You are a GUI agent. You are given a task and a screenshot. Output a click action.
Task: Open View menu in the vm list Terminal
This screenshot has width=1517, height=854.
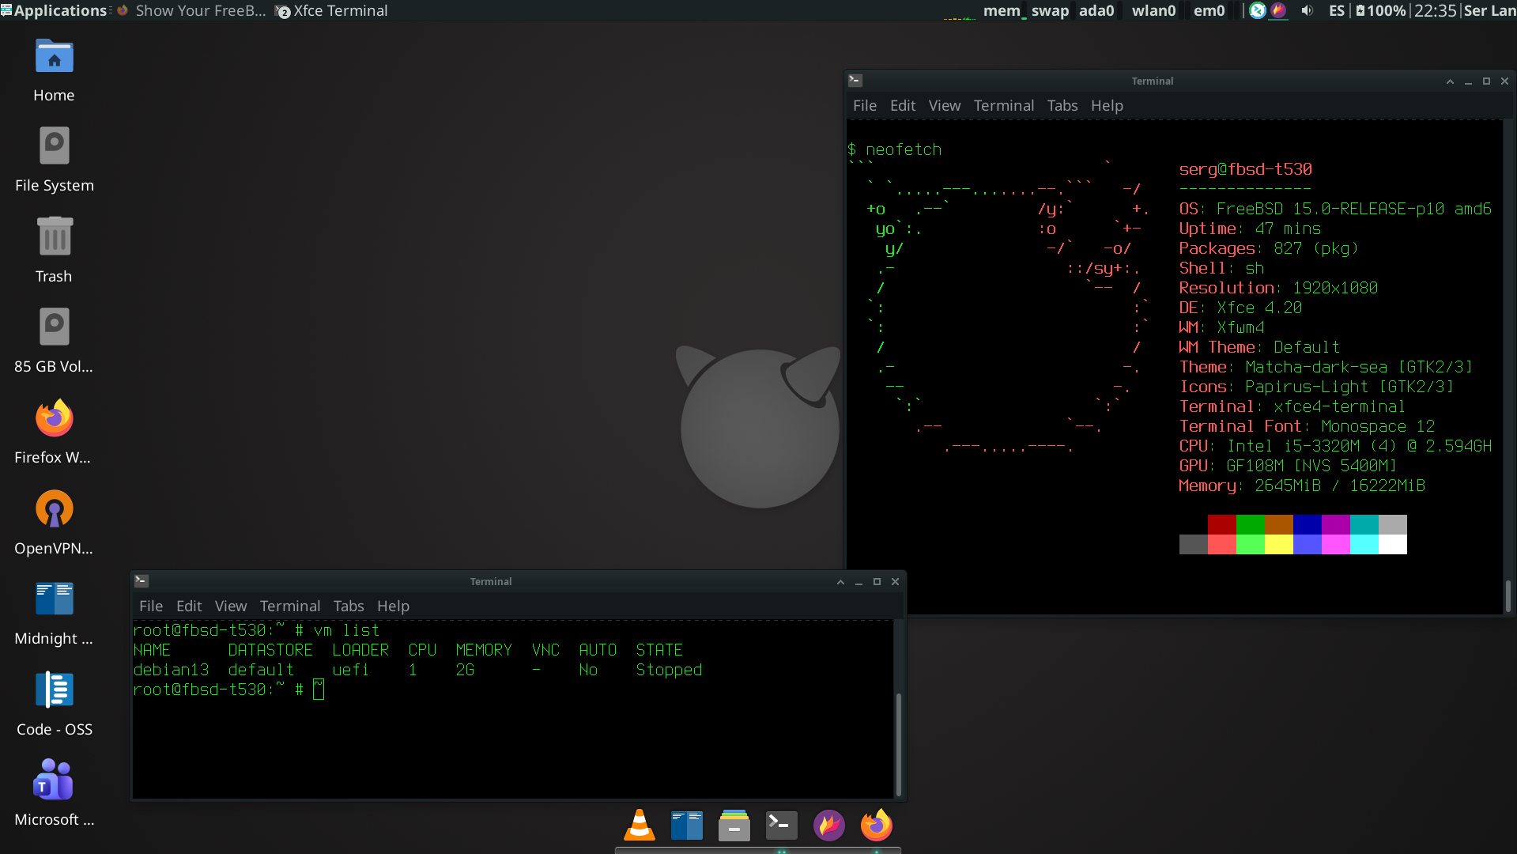(x=231, y=606)
